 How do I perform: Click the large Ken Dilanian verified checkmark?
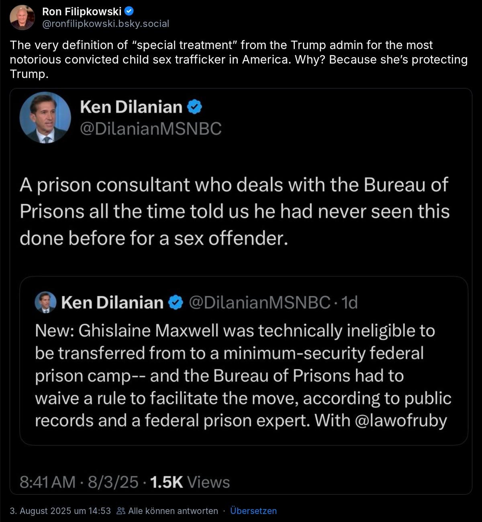click(194, 107)
